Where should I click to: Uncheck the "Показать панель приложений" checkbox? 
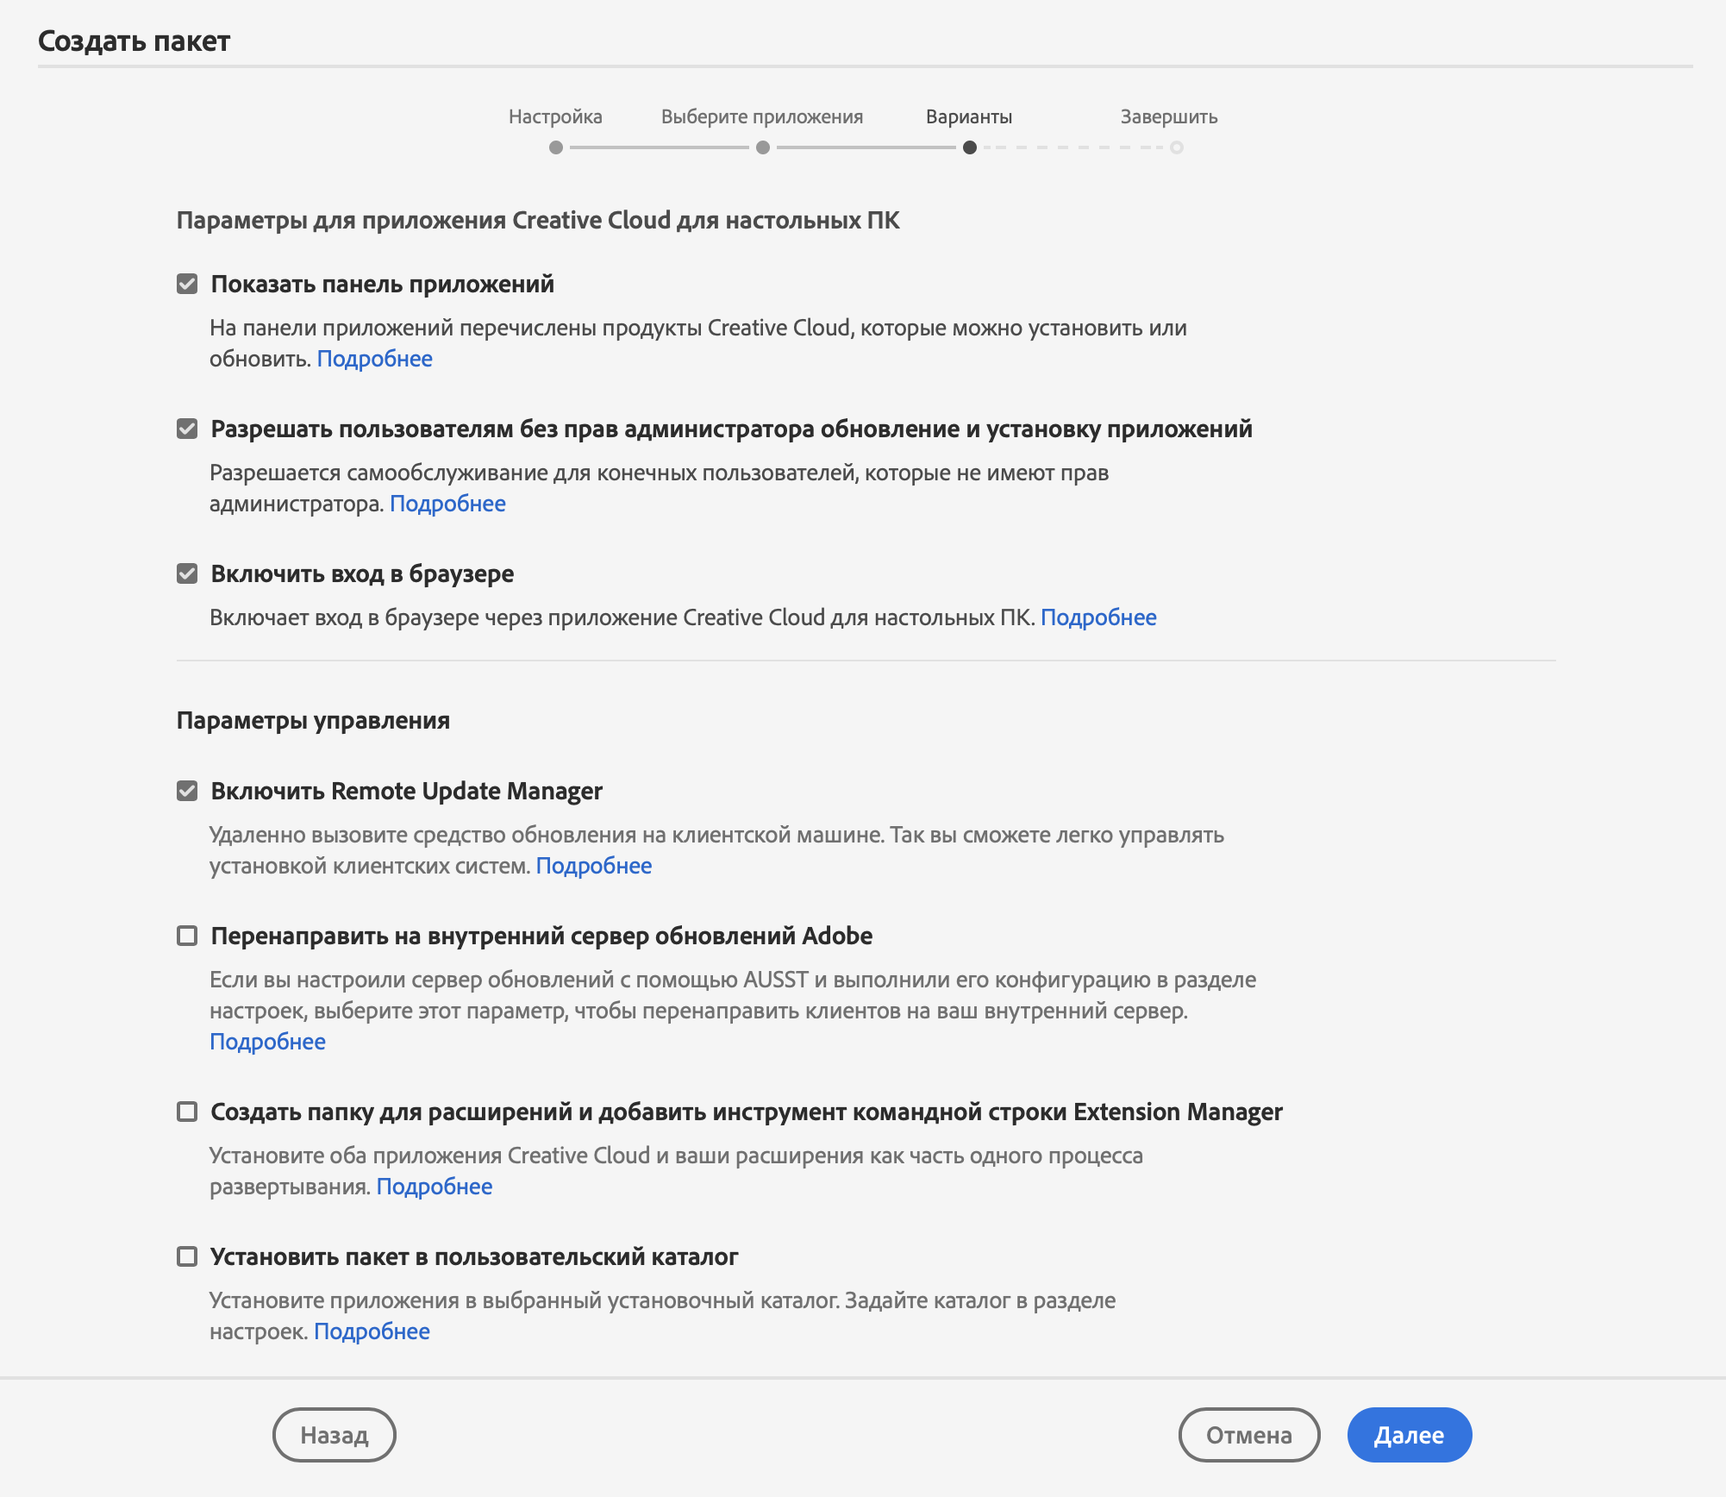tap(187, 285)
